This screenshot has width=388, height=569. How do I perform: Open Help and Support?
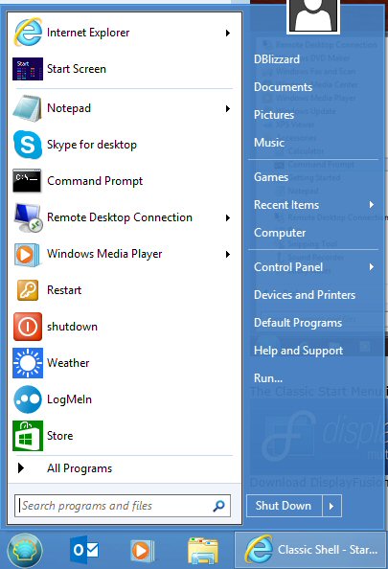(x=298, y=351)
